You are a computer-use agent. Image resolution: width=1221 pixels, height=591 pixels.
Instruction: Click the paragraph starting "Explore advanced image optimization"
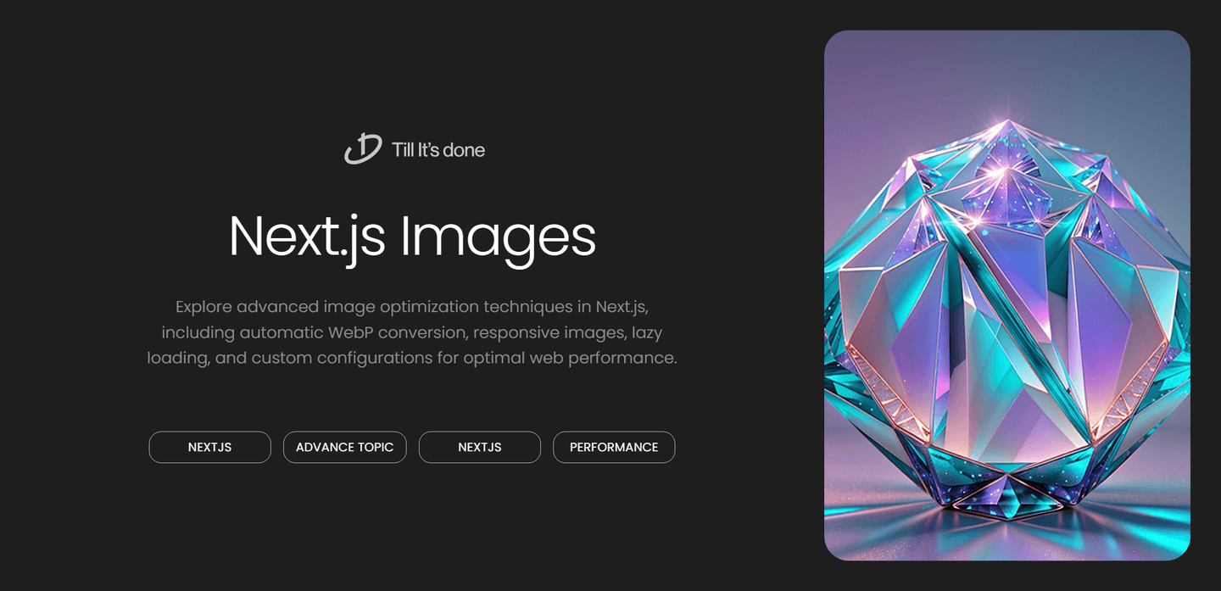click(412, 332)
